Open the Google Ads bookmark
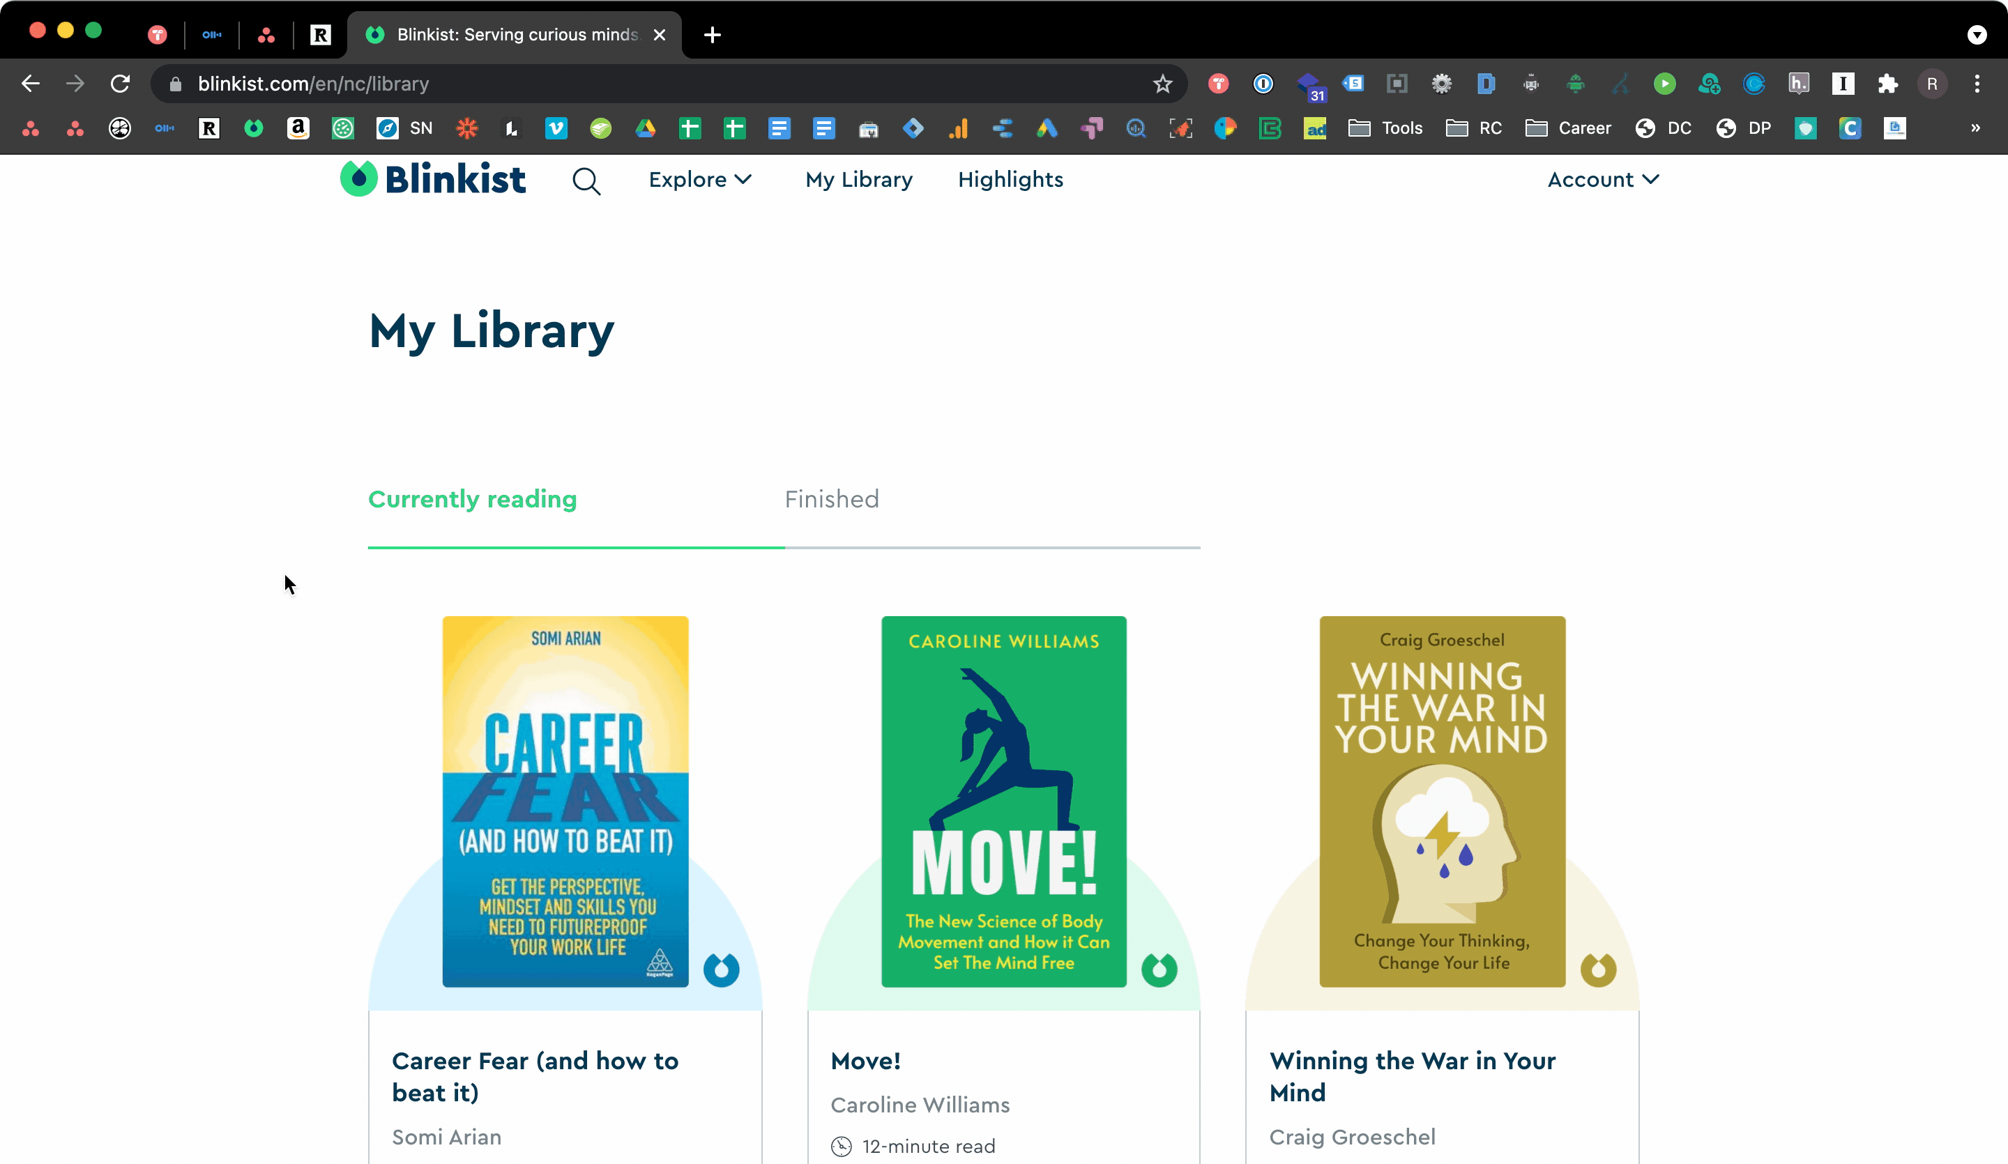This screenshot has width=2008, height=1164. pos(1047,128)
